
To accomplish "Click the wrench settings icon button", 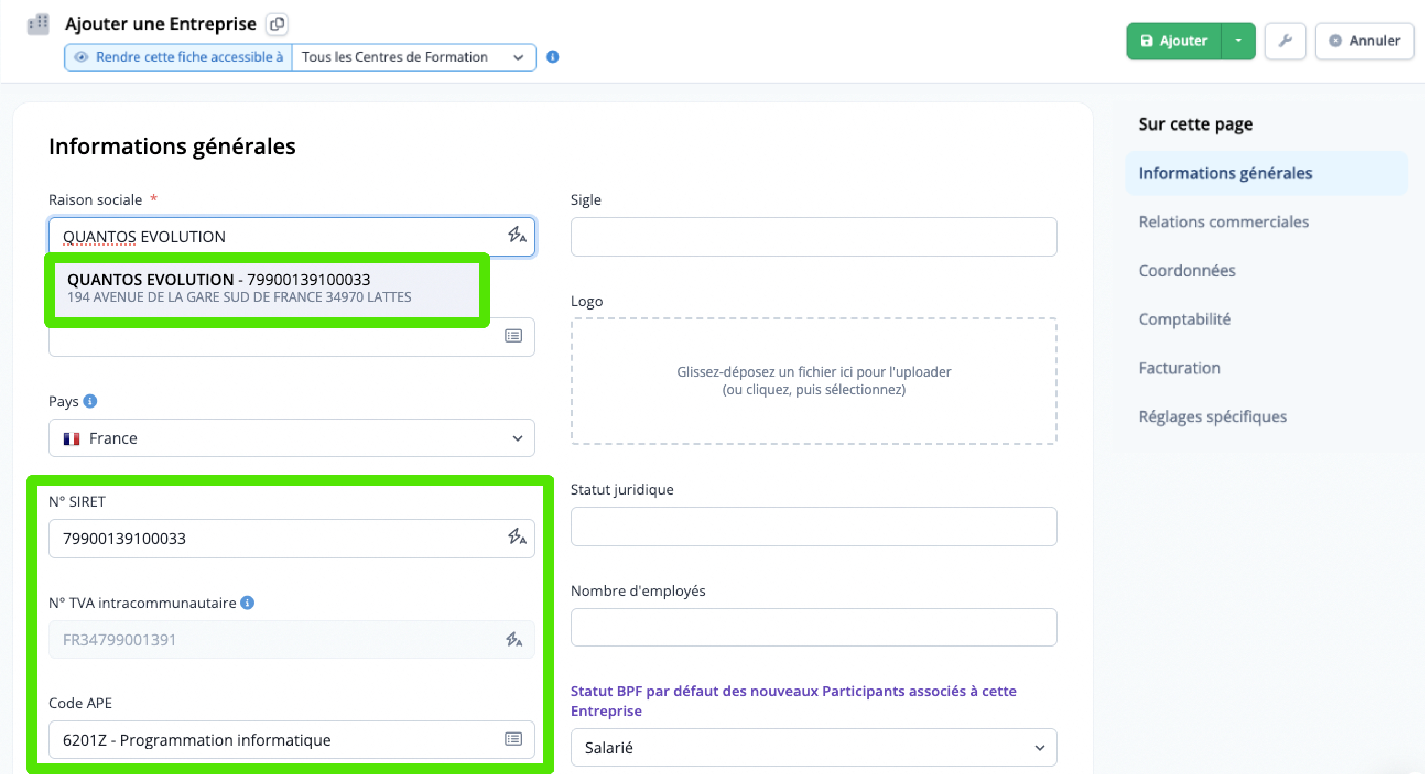I will click(1285, 40).
